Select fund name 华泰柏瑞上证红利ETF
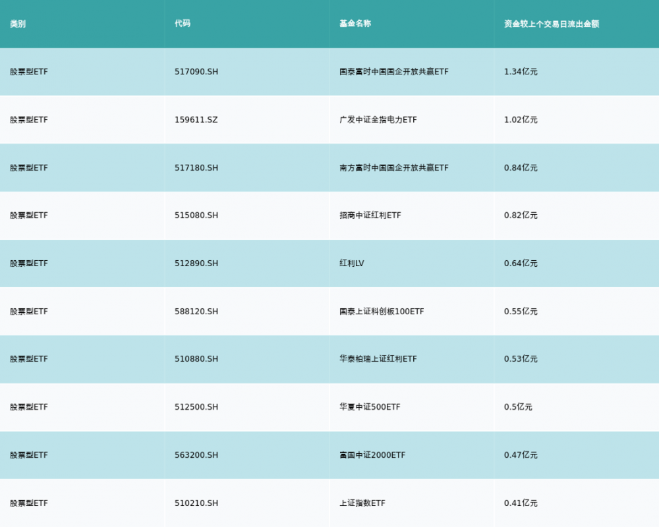The width and height of the screenshot is (659, 527). pos(378,359)
